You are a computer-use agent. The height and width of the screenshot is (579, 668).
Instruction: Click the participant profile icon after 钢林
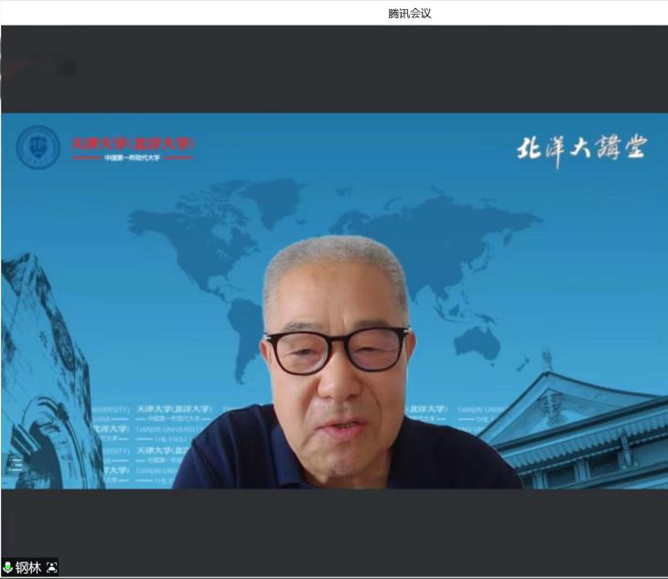(52, 568)
